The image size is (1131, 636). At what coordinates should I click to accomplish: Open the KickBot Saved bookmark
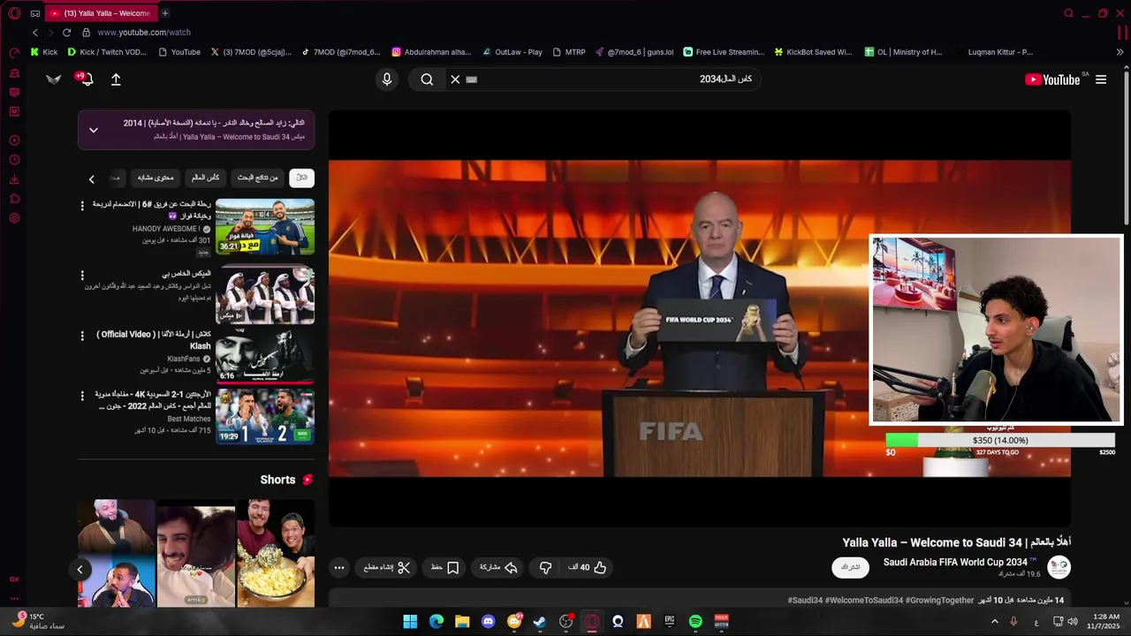point(813,52)
